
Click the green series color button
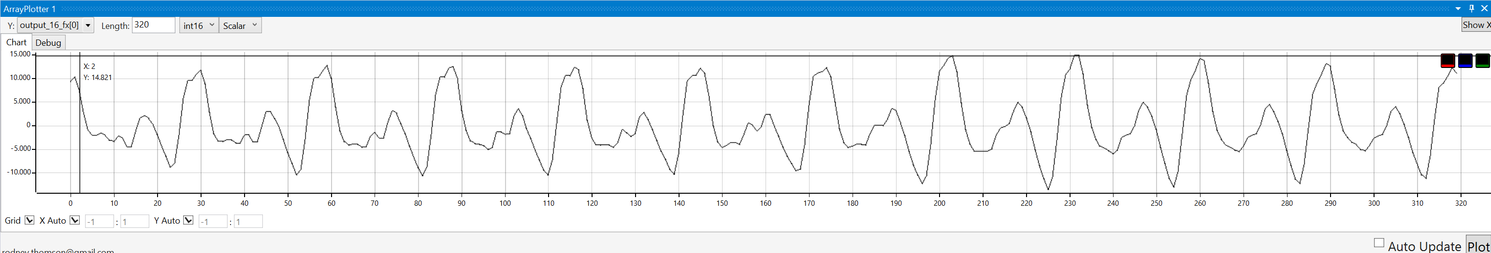click(1482, 61)
